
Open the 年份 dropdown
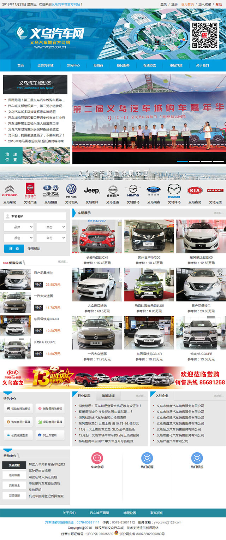tap(51, 238)
